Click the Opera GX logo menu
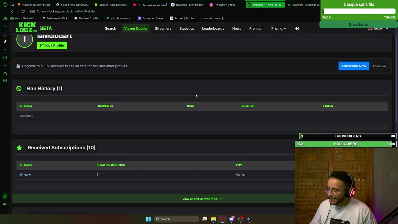398x224 pixels. tap(5, 5)
